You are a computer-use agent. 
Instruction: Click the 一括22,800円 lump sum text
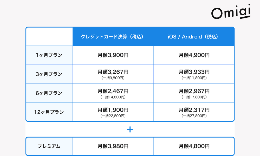(x=113, y=116)
